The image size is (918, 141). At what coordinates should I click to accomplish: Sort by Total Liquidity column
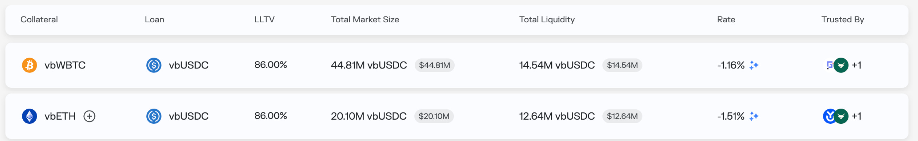click(x=546, y=20)
